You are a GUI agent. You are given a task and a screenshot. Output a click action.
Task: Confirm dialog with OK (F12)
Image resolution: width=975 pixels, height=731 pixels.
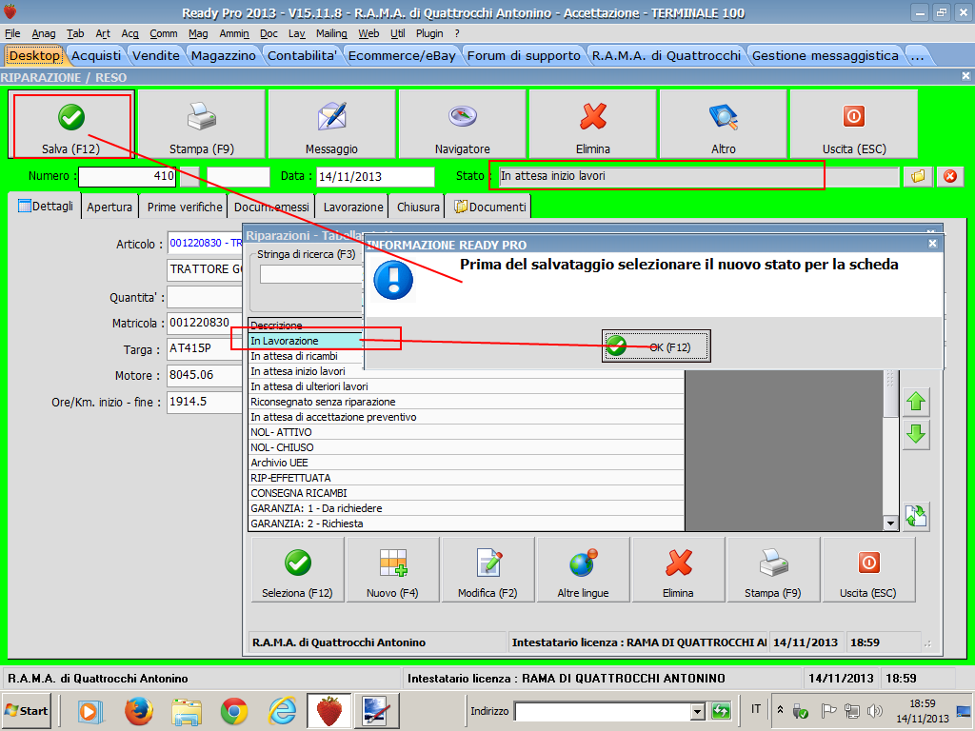656,346
